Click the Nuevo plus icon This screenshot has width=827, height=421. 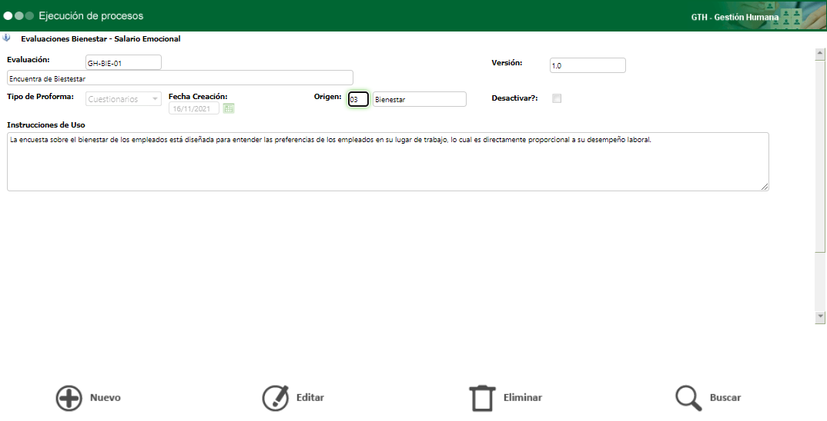(x=69, y=398)
